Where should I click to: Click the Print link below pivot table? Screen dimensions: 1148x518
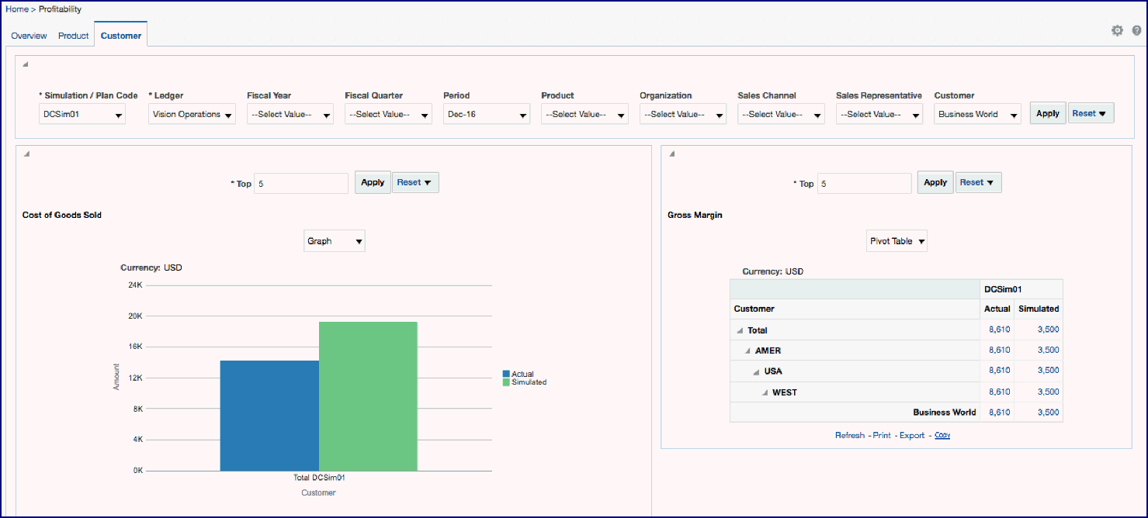click(x=882, y=436)
